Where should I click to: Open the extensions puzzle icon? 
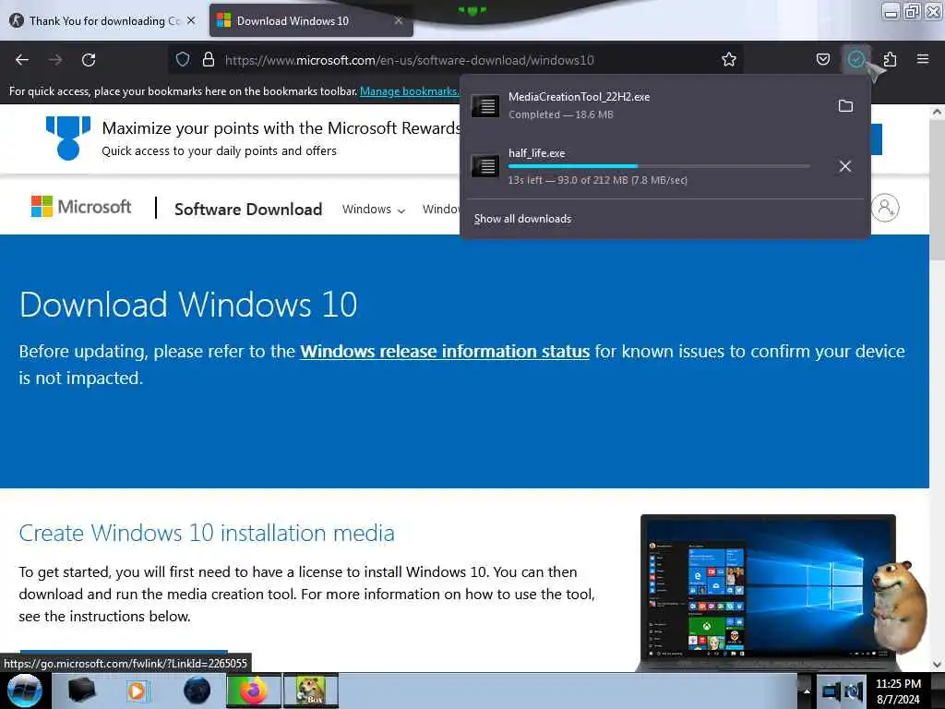890,60
